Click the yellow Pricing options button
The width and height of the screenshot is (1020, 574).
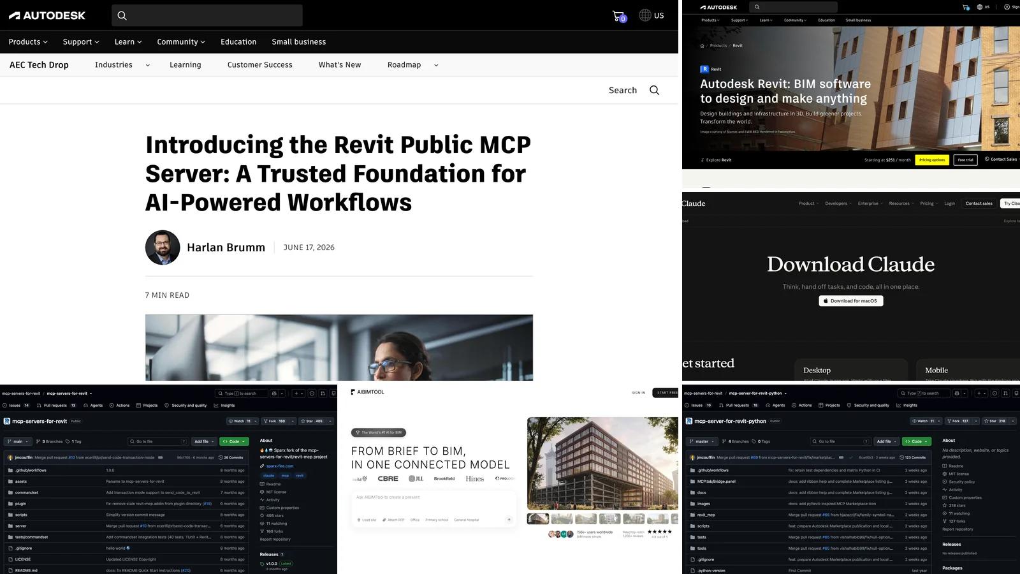point(932,160)
